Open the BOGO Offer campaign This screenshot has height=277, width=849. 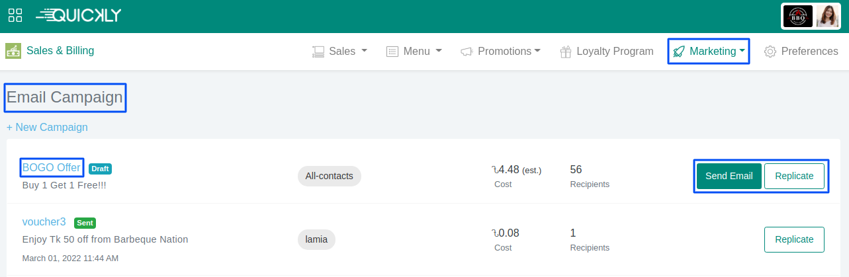52,168
